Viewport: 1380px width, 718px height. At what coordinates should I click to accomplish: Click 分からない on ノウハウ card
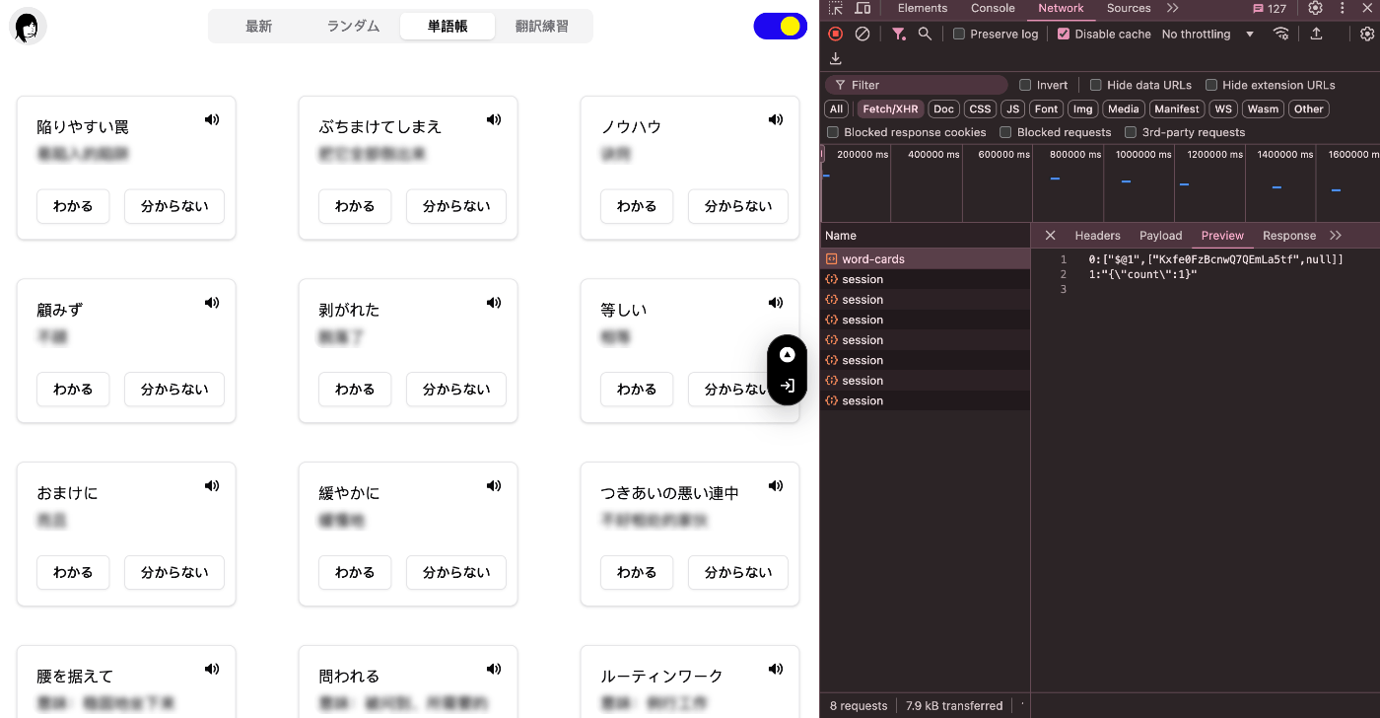738,206
